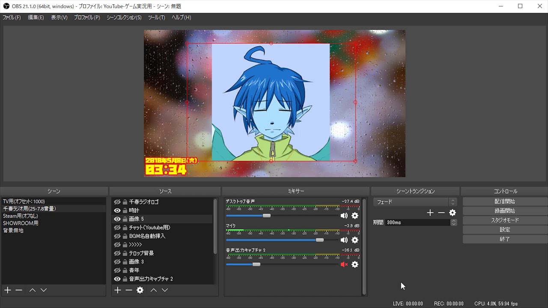Select the 画像 3 source row
The width and height of the screenshot is (548, 308).
click(x=162, y=262)
